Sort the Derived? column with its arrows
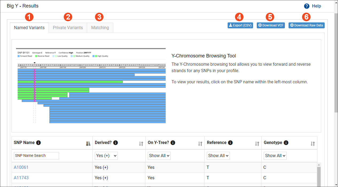Screen dimensions: 338x187 (x=141, y=144)
